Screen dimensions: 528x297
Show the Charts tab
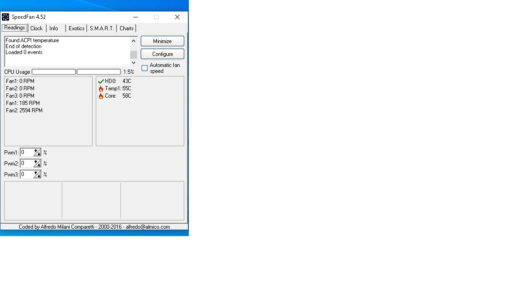(x=126, y=28)
